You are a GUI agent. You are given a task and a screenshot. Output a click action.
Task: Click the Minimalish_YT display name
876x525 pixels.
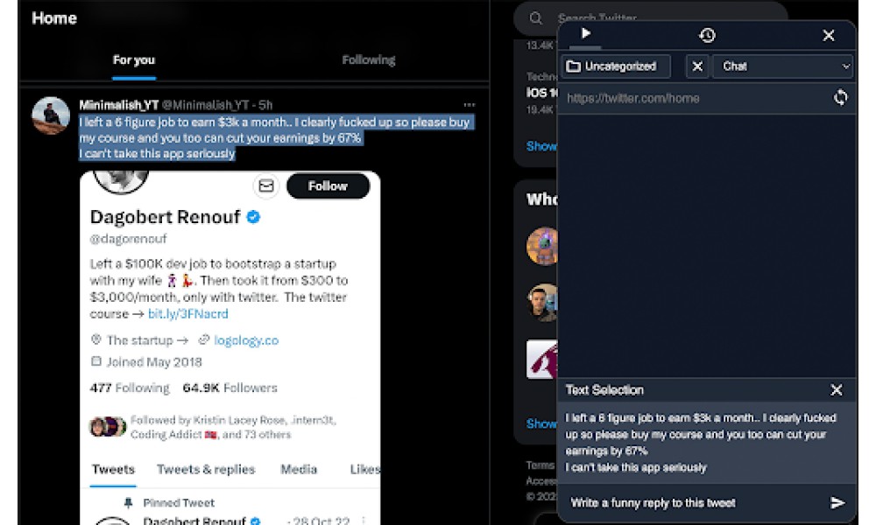pyautogui.click(x=119, y=105)
